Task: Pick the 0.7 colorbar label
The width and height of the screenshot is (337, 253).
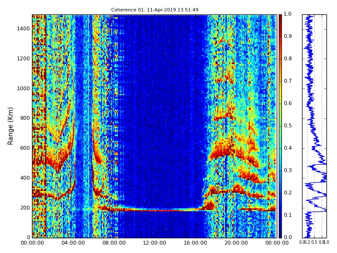Action: pyautogui.click(x=288, y=81)
